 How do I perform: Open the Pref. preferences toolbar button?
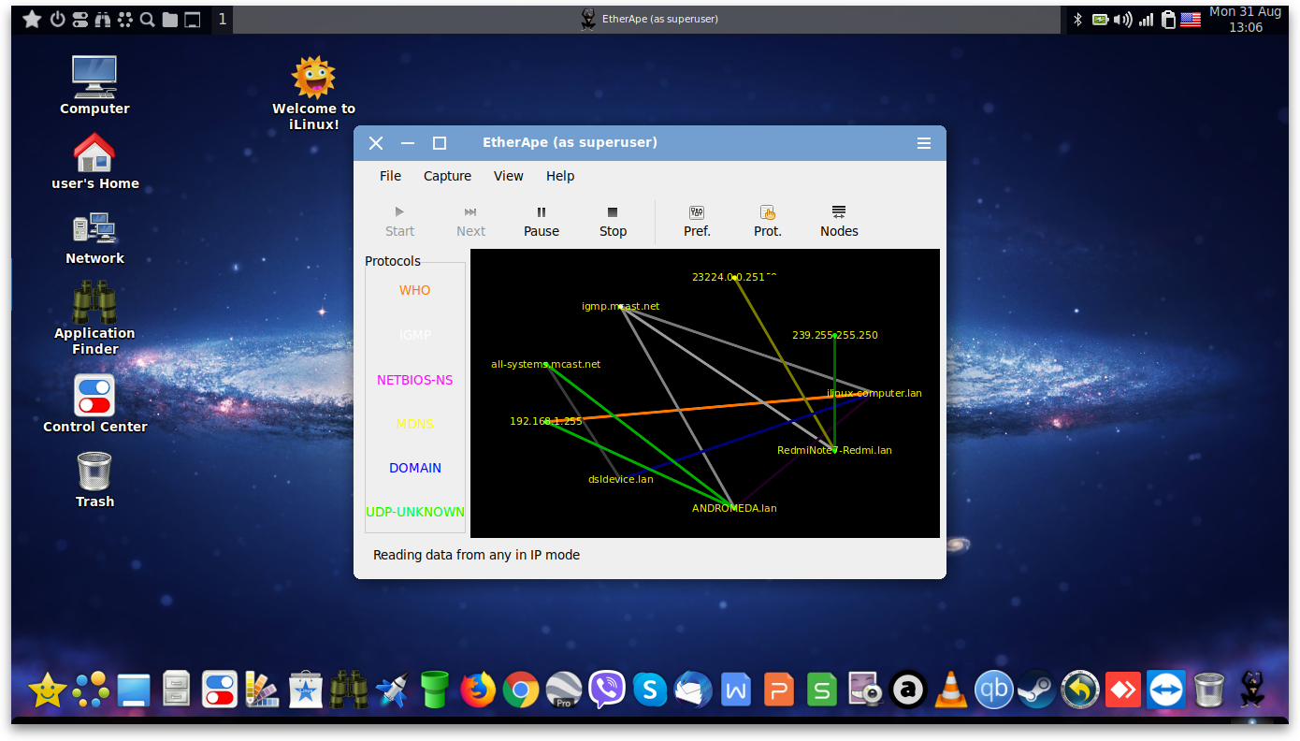click(697, 222)
